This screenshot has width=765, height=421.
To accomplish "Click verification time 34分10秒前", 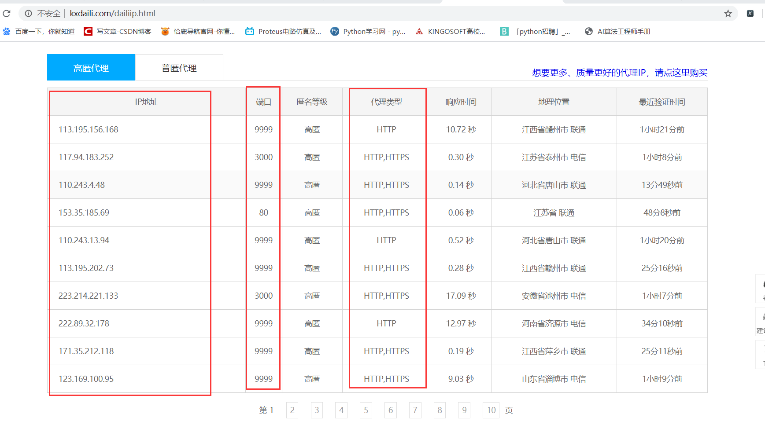I will pos(662,323).
